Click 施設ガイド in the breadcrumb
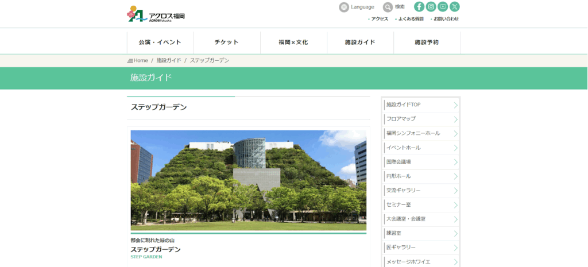The width and height of the screenshot is (588, 267). [x=169, y=60]
